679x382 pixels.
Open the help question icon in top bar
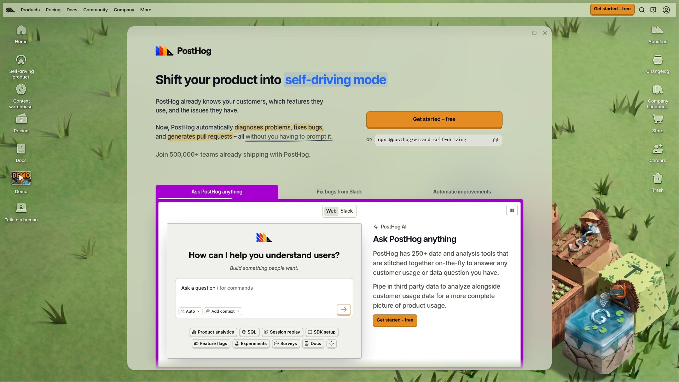tap(653, 10)
